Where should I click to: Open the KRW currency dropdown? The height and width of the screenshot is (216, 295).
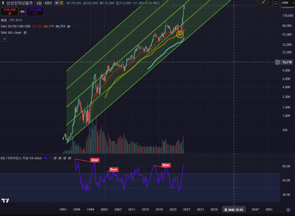coord(288,3)
